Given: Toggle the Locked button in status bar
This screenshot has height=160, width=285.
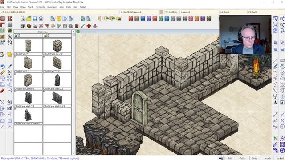Looking at the screenshot, I should tap(280, 158).
